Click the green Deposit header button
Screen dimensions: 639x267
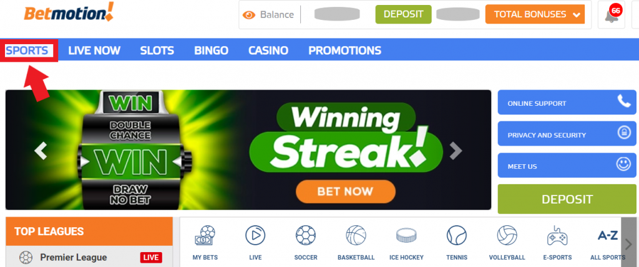click(x=403, y=14)
